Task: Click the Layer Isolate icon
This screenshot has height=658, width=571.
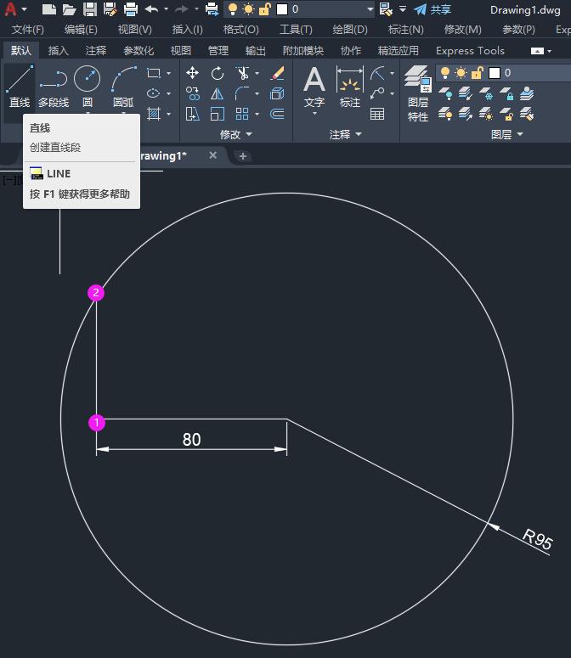Action: 466,93
